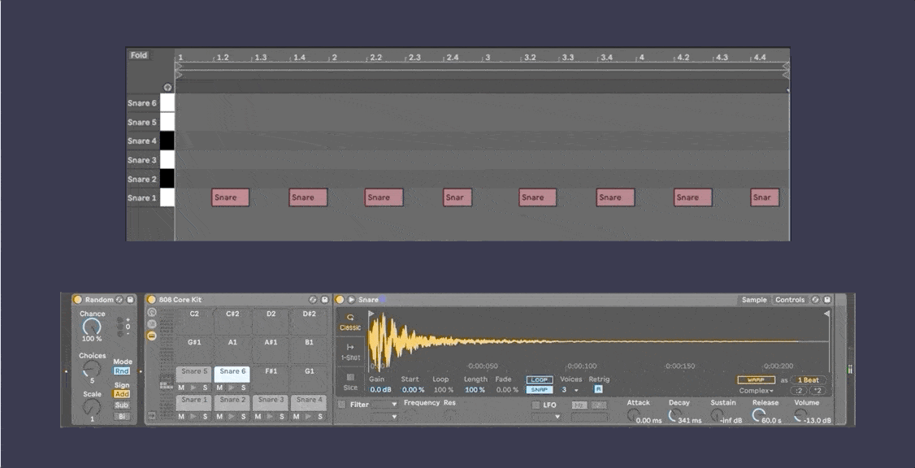Toggle Drum Rack devices view button
Image resolution: width=915 pixels, height=468 pixels.
(152, 336)
